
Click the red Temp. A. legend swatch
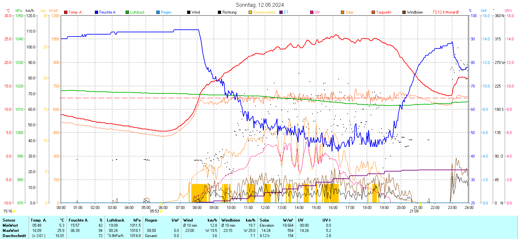click(x=66, y=12)
